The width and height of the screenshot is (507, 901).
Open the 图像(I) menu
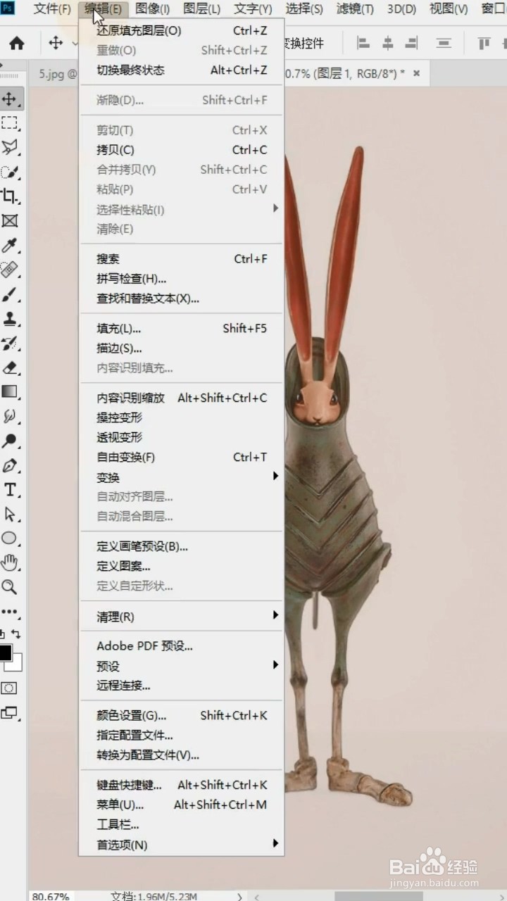pyautogui.click(x=152, y=9)
